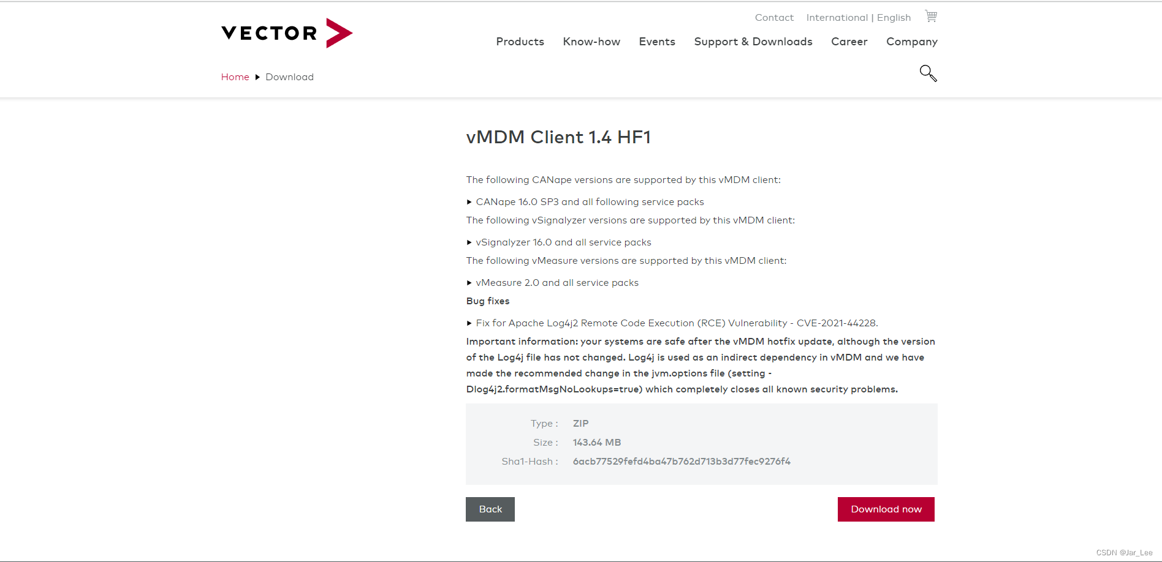Follow the Contact link

774,18
